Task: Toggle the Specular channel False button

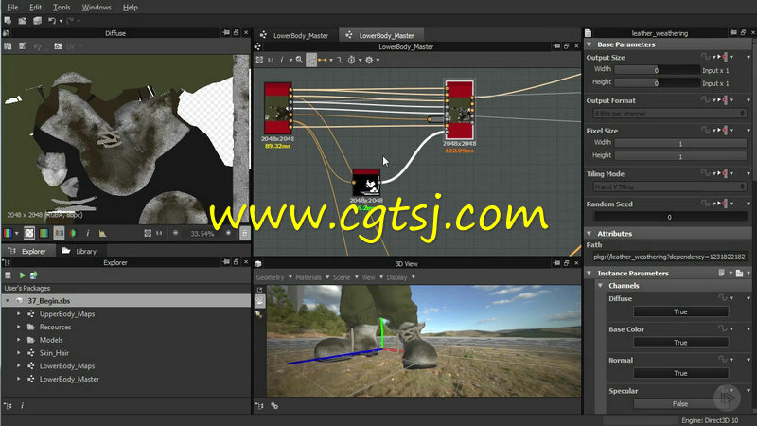Action: (680, 404)
